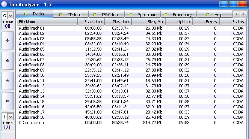Open the mode selector dropdown above MODE
The height and width of the screenshot is (139, 249).
[10, 117]
